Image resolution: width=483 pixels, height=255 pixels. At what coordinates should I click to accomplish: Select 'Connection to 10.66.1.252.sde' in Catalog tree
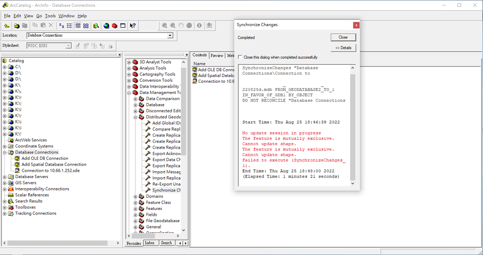click(x=50, y=170)
